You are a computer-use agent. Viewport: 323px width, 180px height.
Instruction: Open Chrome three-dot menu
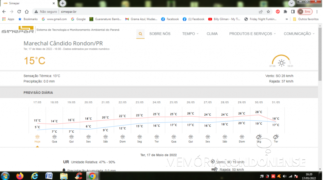coord(317,12)
